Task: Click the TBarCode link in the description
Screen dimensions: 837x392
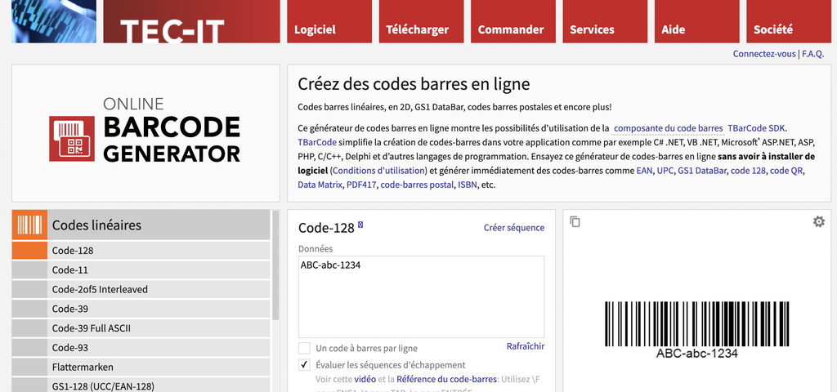Action: click(x=317, y=142)
